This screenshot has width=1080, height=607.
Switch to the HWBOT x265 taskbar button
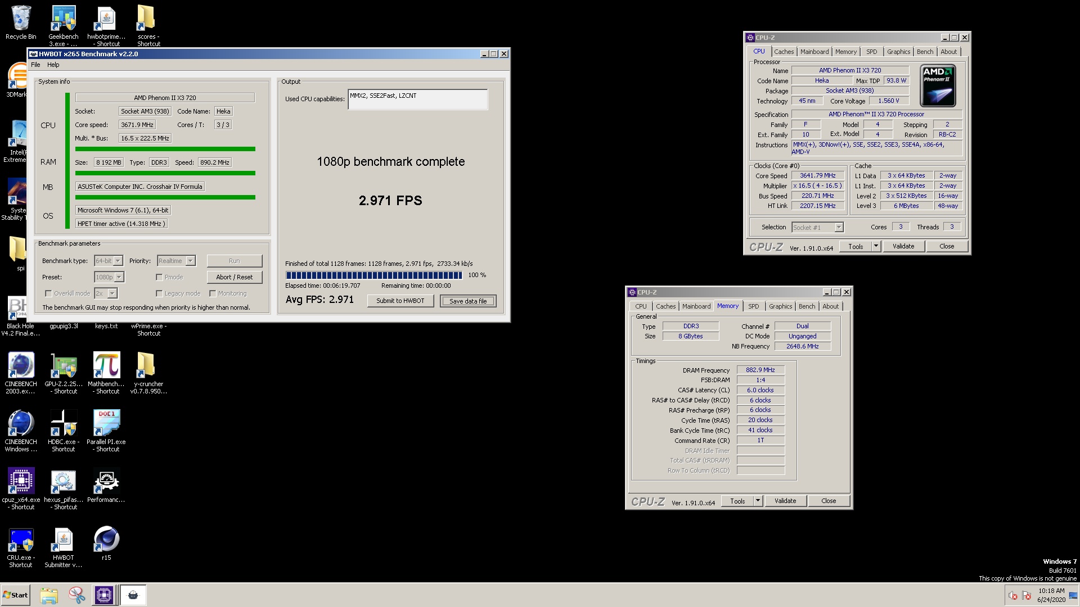pos(133,595)
